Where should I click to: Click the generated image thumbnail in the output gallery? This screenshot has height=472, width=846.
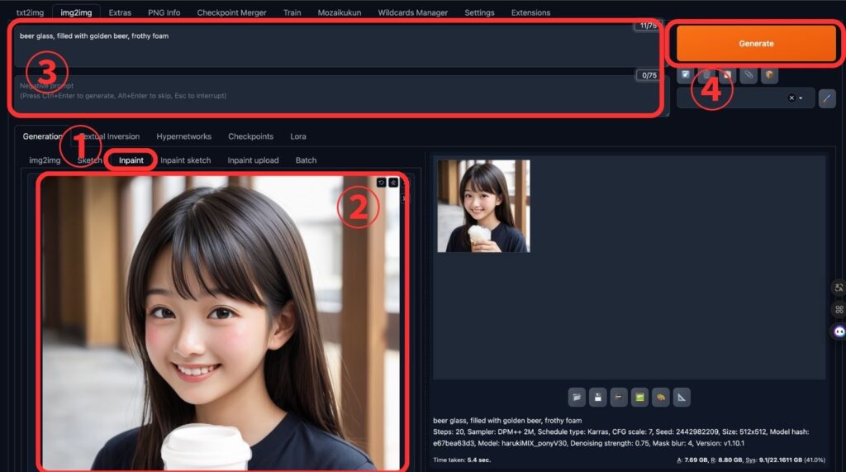(x=483, y=206)
